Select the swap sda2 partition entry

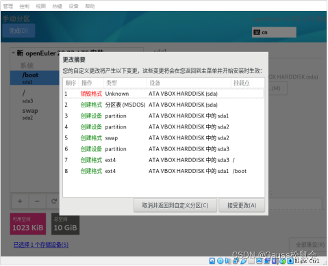pyautogui.click(x=35, y=114)
